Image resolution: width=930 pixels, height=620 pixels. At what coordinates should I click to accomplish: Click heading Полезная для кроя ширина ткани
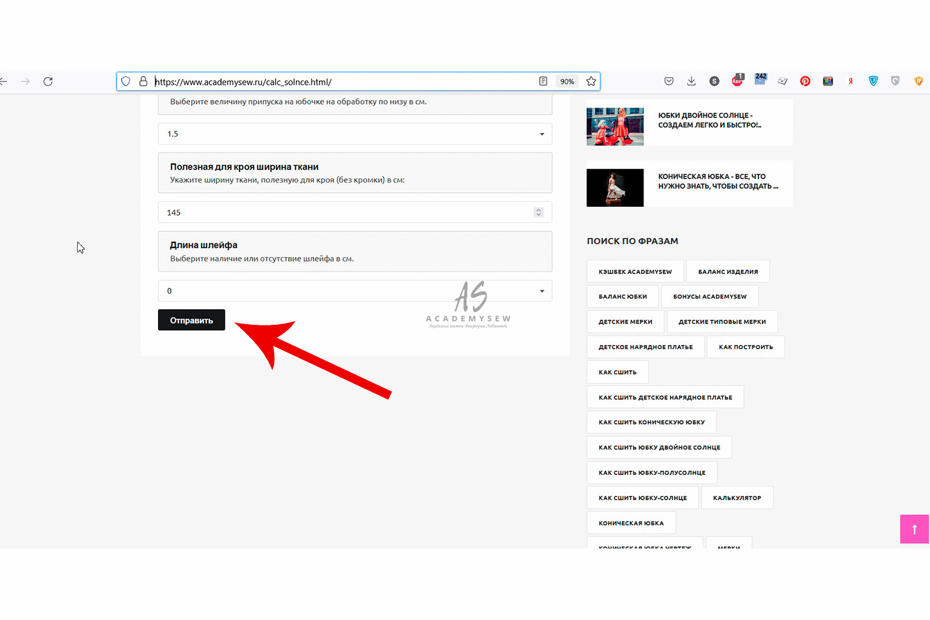click(244, 167)
